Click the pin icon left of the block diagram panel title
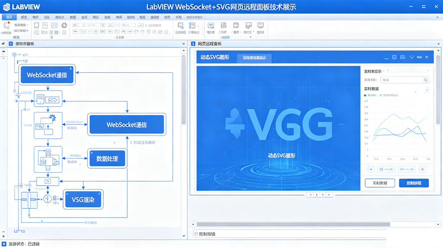This screenshot has height=248, width=443. coord(3,44)
